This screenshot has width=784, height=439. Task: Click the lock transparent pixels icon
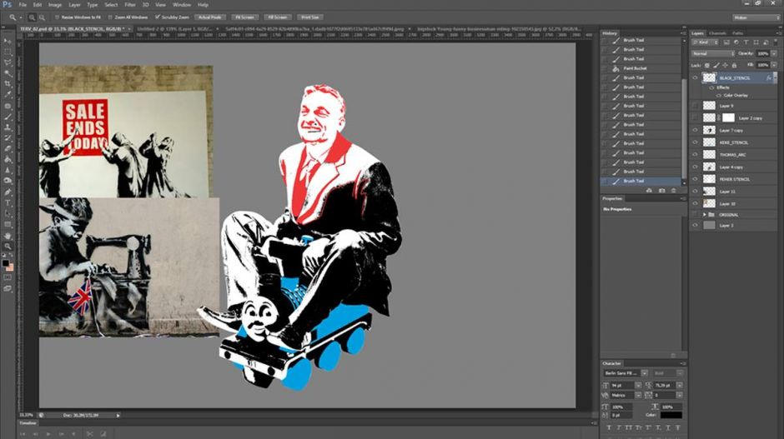(707, 66)
